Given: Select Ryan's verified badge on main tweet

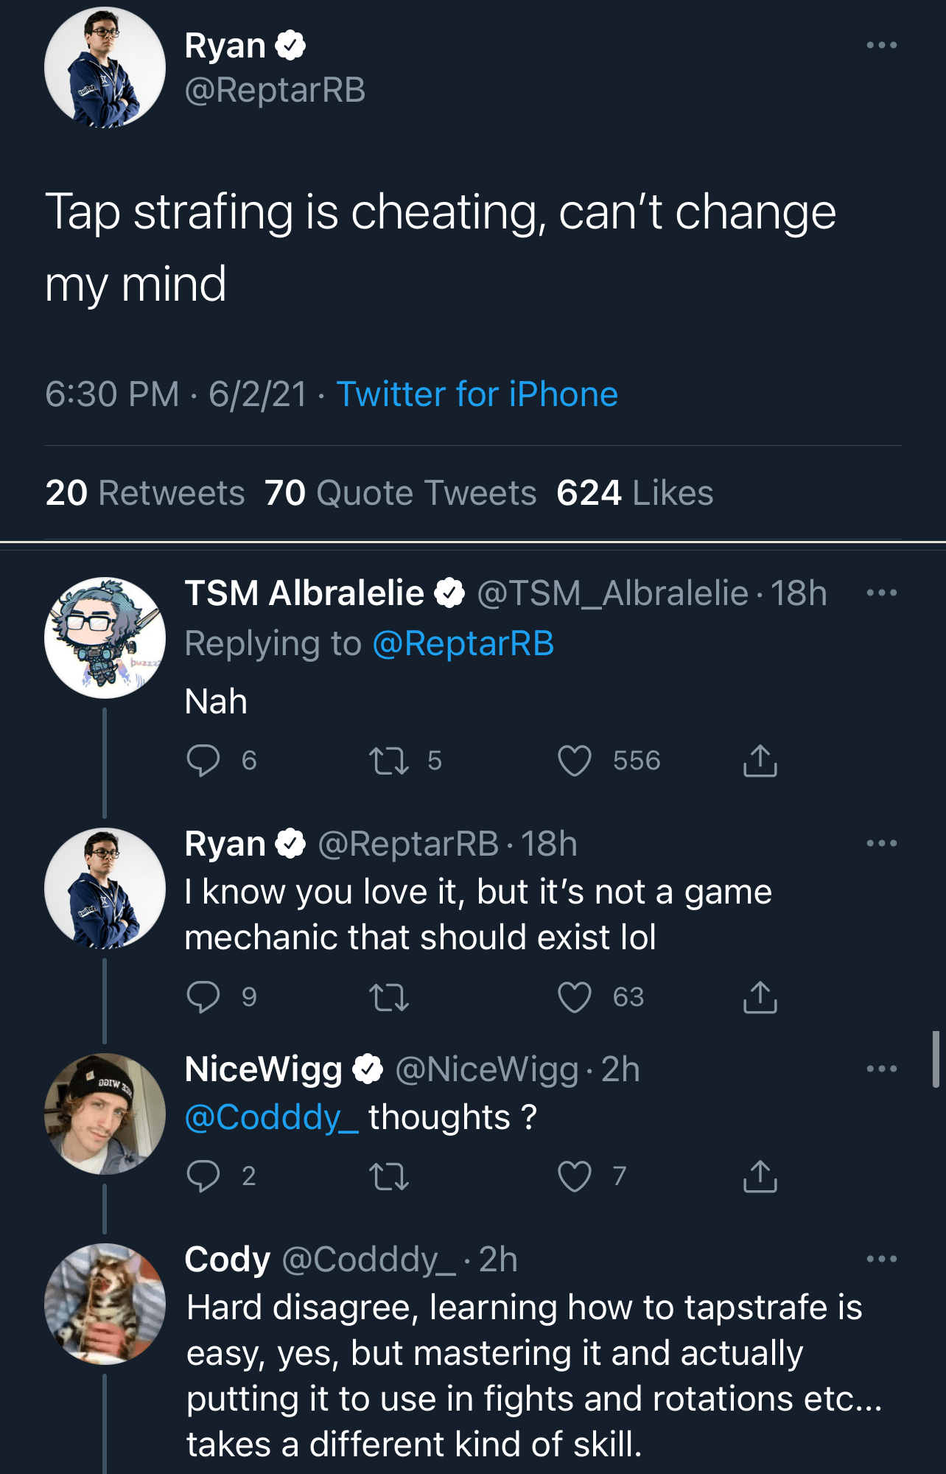Looking at the screenshot, I should (290, 44).
